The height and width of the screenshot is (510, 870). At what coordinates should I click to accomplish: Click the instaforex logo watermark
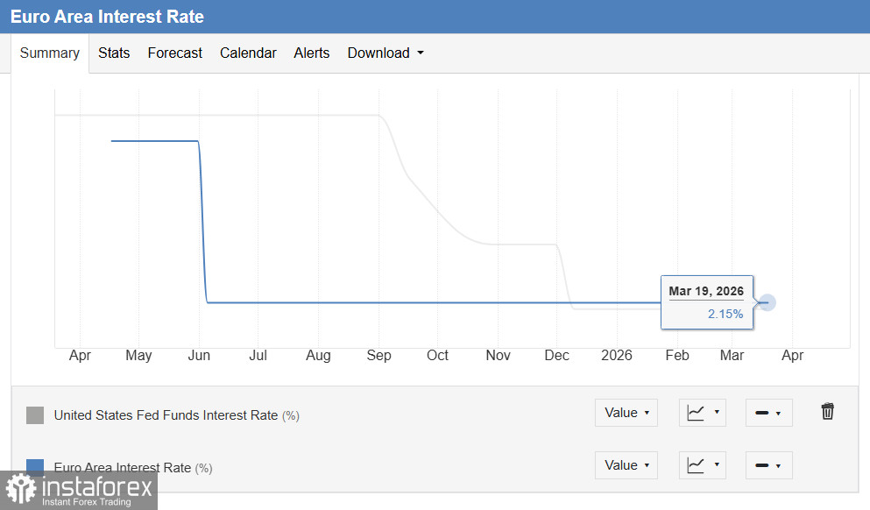(79, 490)
